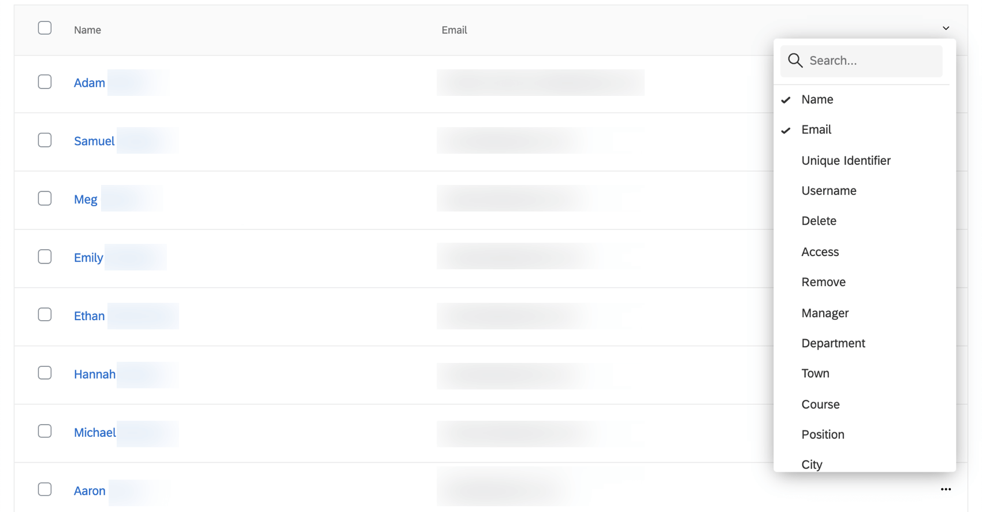Click the checkmark next to Name
982x512 pixels.
pos(786,99)
